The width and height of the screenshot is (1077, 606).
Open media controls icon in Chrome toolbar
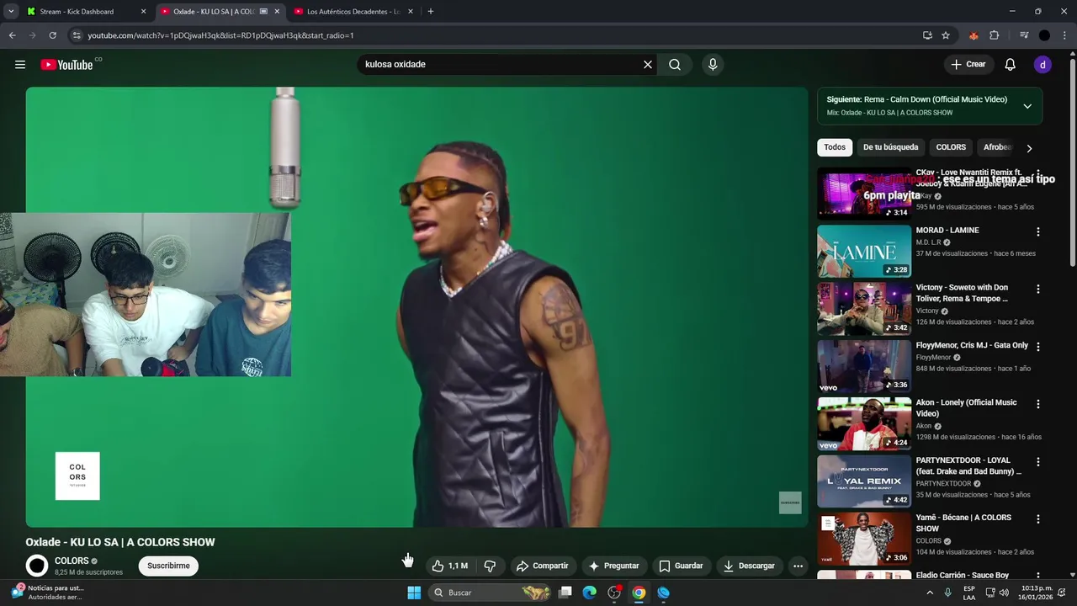click(x=1024, y=35)
